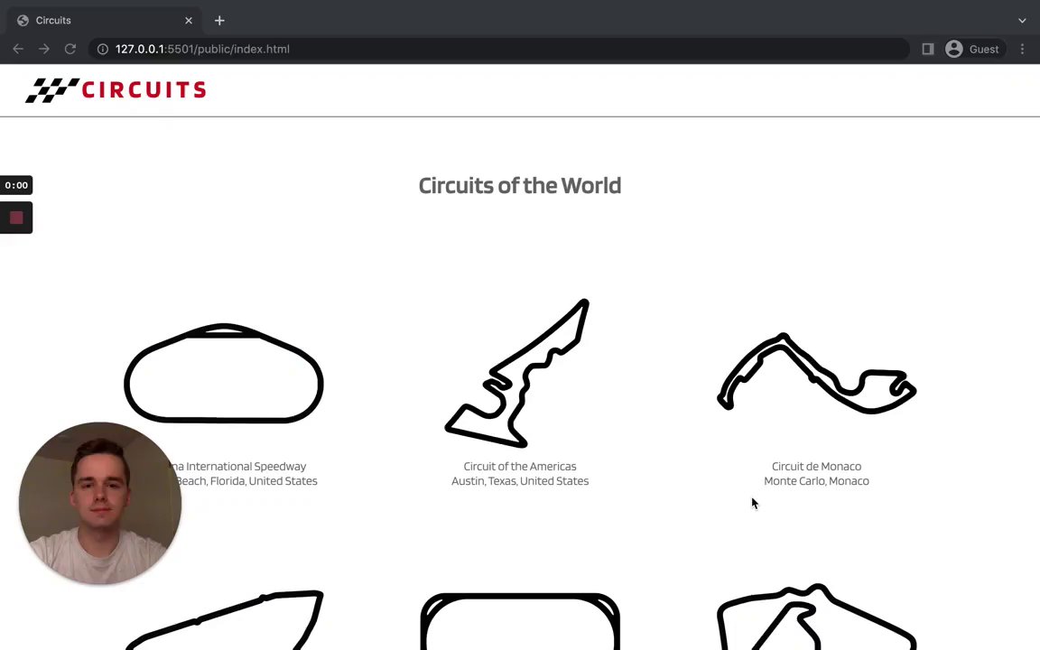Open the bottom-left partially visible track outline
Screen dimensions: 1040x650
tap(224, 620)
